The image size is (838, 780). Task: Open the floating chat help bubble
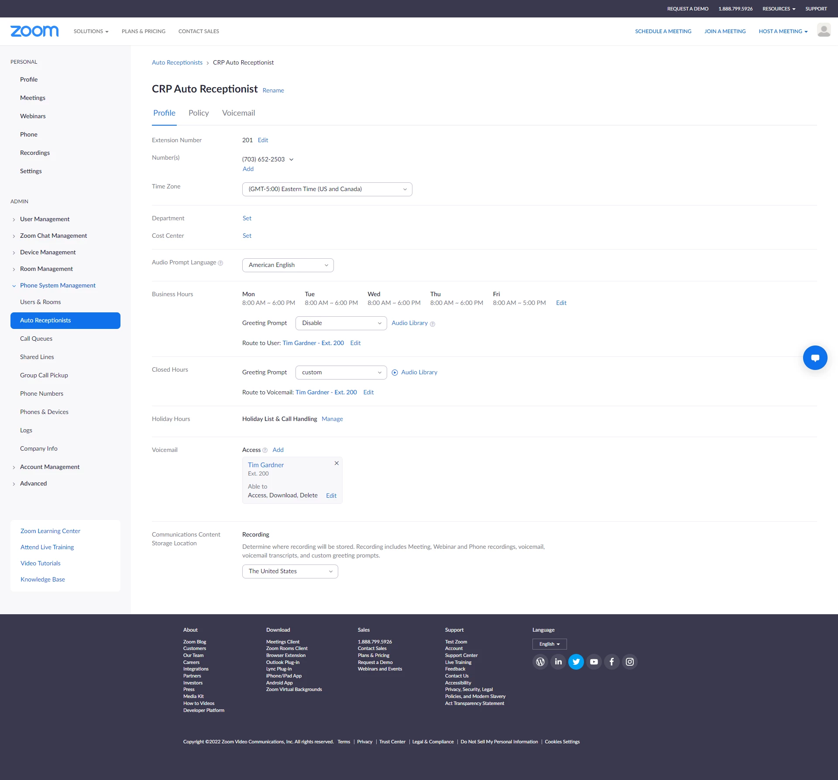(815, 358)
